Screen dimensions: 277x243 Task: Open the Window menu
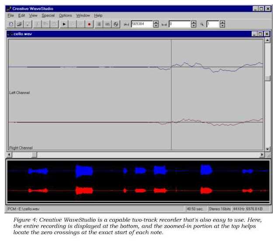click(x=83, y=16)
